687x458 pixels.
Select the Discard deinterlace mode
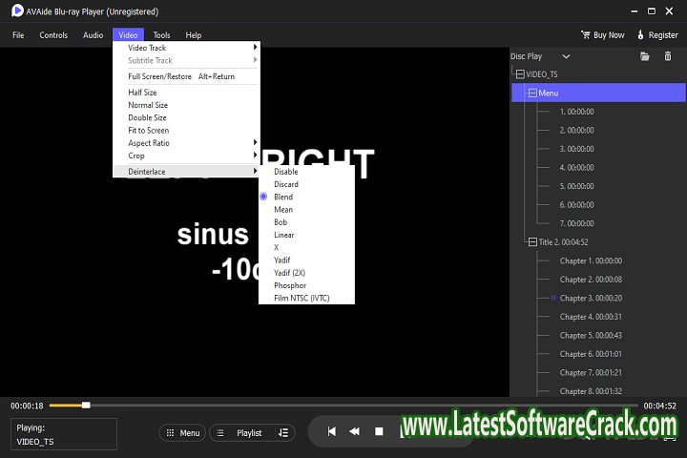point(306,184)
